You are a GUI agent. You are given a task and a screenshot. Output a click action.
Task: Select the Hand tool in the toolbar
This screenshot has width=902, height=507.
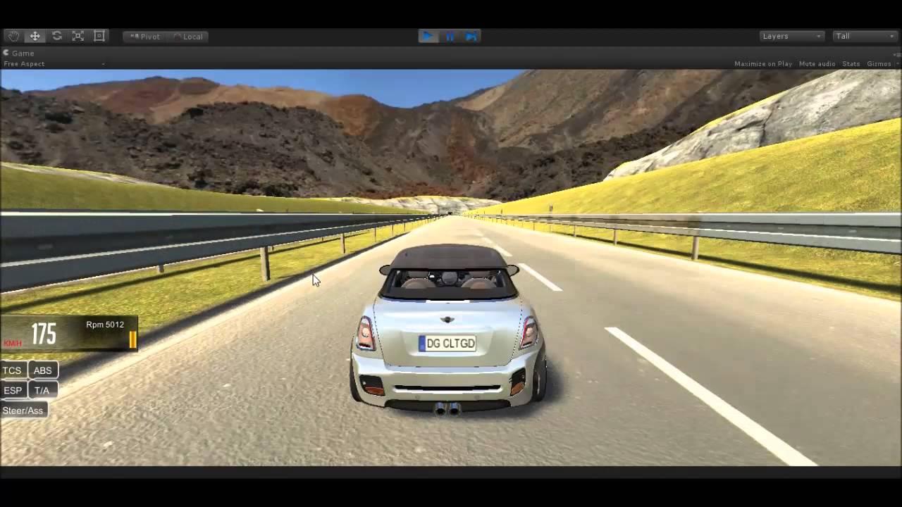click(x=13, y=36)
